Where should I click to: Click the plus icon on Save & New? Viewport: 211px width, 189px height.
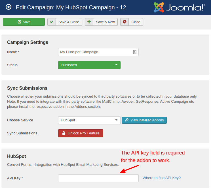pos(89,22)
